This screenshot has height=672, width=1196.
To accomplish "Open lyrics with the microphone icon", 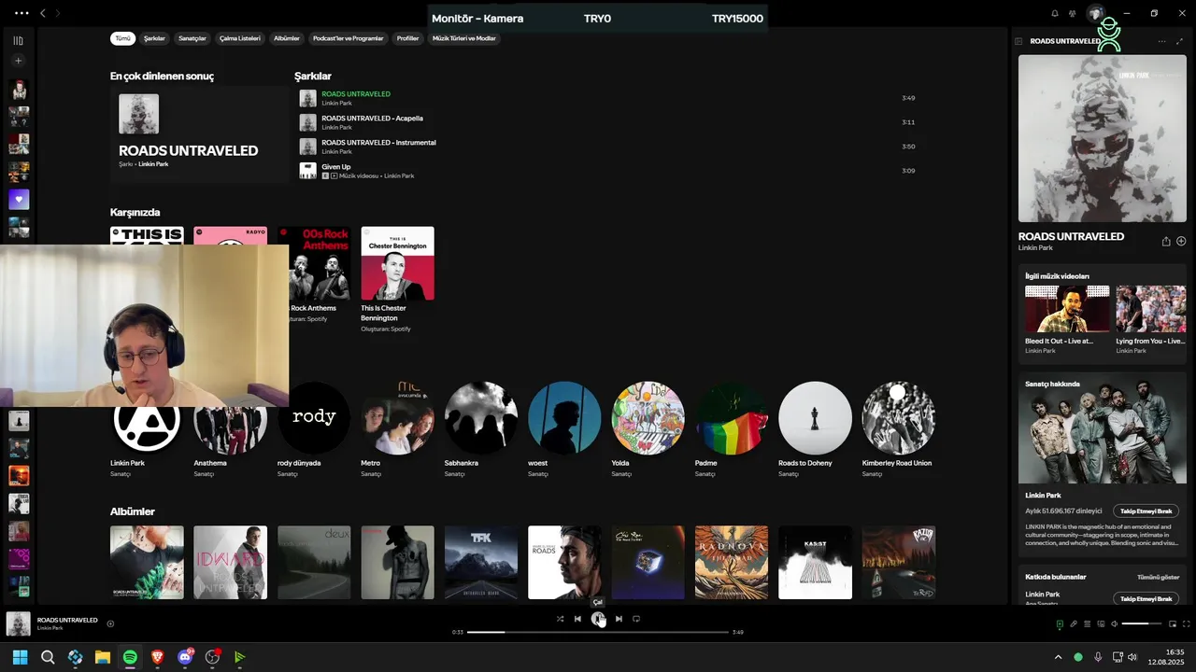I will coord(1074,623).
